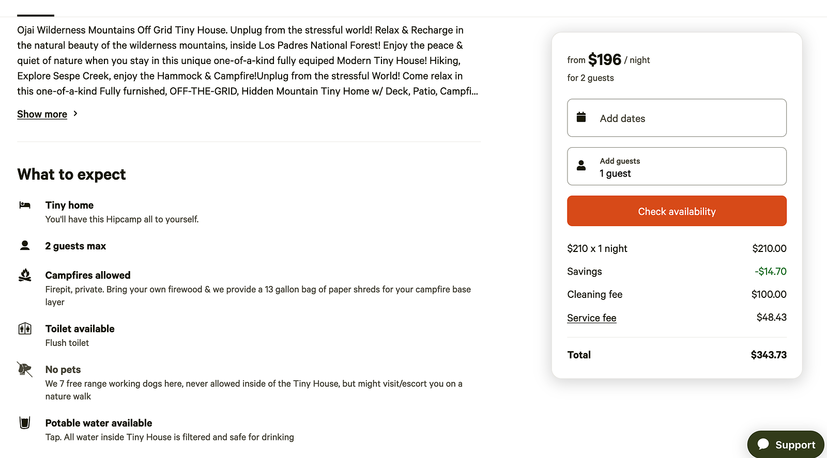Click the Campfires allowed heading
Viewport: 827px width, 458px height.
pos(88,275)
